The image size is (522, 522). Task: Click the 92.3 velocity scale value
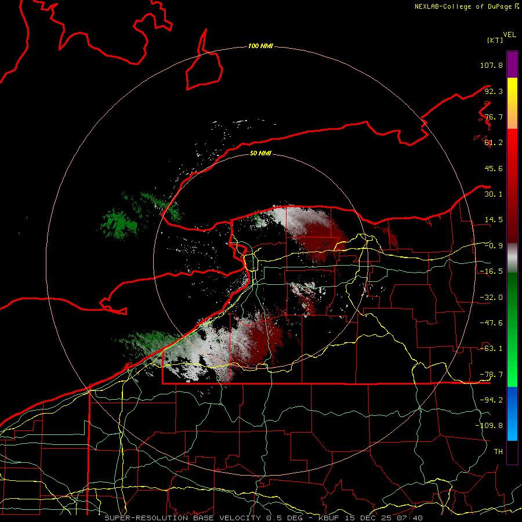494,91
